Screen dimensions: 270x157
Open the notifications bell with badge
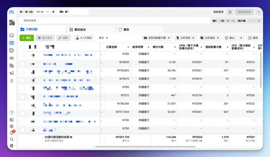[12, 133]
